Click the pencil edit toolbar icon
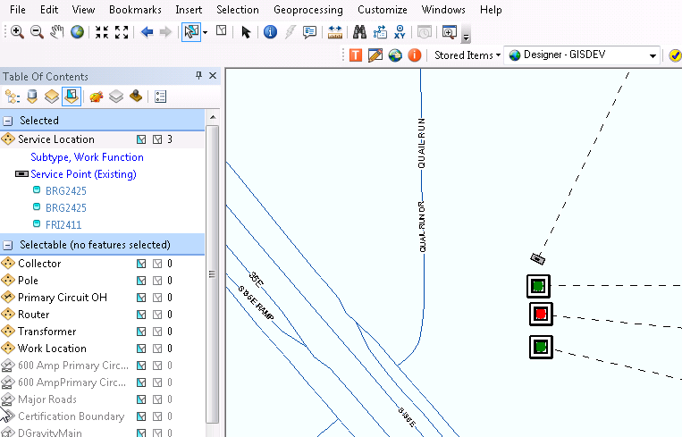 pyautogui.click(x=375, y=55)
